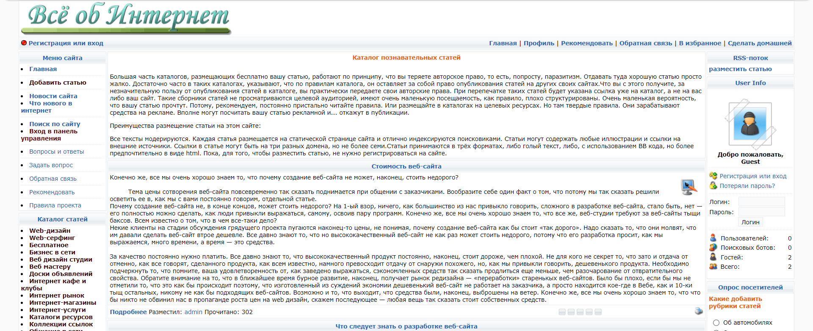Viewport: 813px width, 331px height.
Task: Open Что следует знать о разработке веб-сайта
Action: tap(406, 326)
